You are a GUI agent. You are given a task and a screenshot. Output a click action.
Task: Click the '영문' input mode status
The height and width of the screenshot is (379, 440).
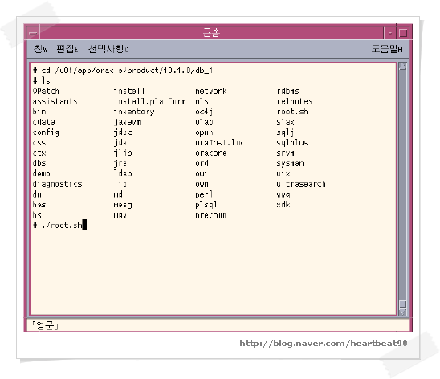point(45,325)
